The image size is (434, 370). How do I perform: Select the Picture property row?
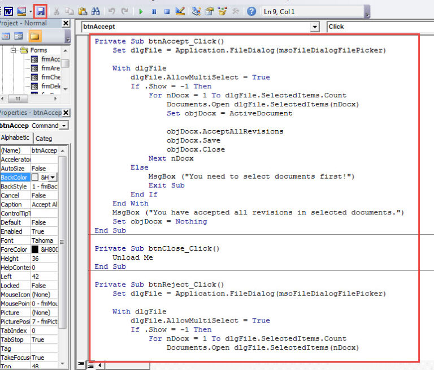point(29,313)
